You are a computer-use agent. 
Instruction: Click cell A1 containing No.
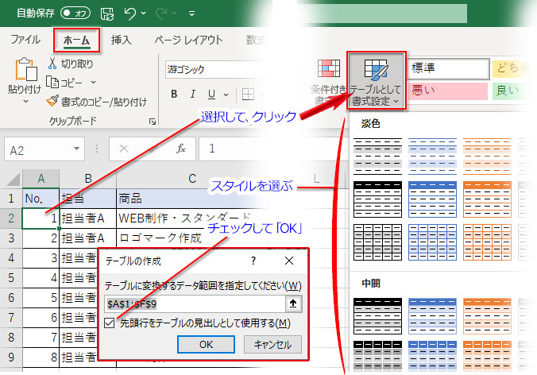[41, 199]
